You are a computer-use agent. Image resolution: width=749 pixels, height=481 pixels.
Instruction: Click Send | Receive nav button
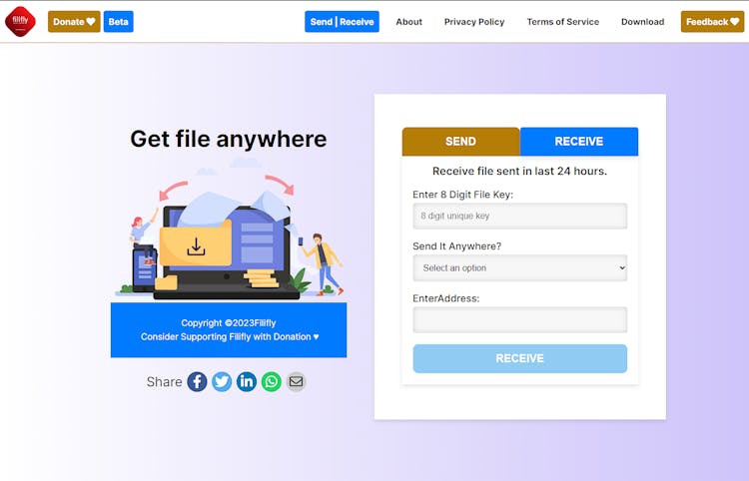pos(342,22)
